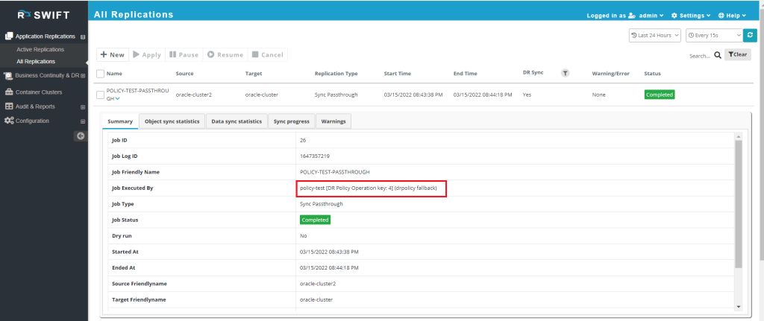Open the Data sync statistics tab
This screenshot has width=764, height=321.
click(237, 121)
